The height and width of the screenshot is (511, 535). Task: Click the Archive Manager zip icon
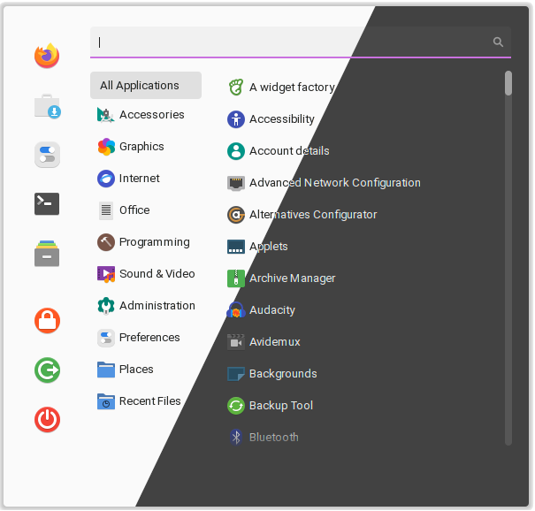click(236, 278)
